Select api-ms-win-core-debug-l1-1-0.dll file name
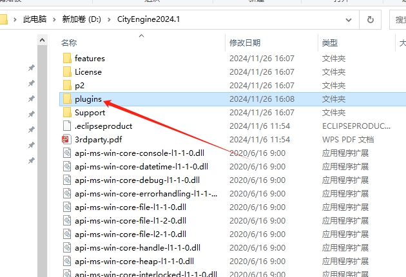The height and width of the screenshot is (277, 406). pyautogui.click(x=137, y=180)
